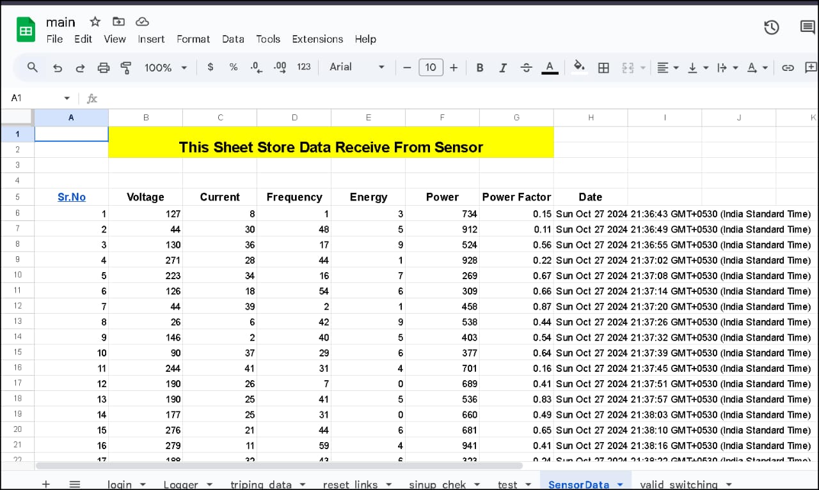The height and width of the screenshot is (490, 819).
Task: Click the insert link icon
Action: tap(788, 68)
